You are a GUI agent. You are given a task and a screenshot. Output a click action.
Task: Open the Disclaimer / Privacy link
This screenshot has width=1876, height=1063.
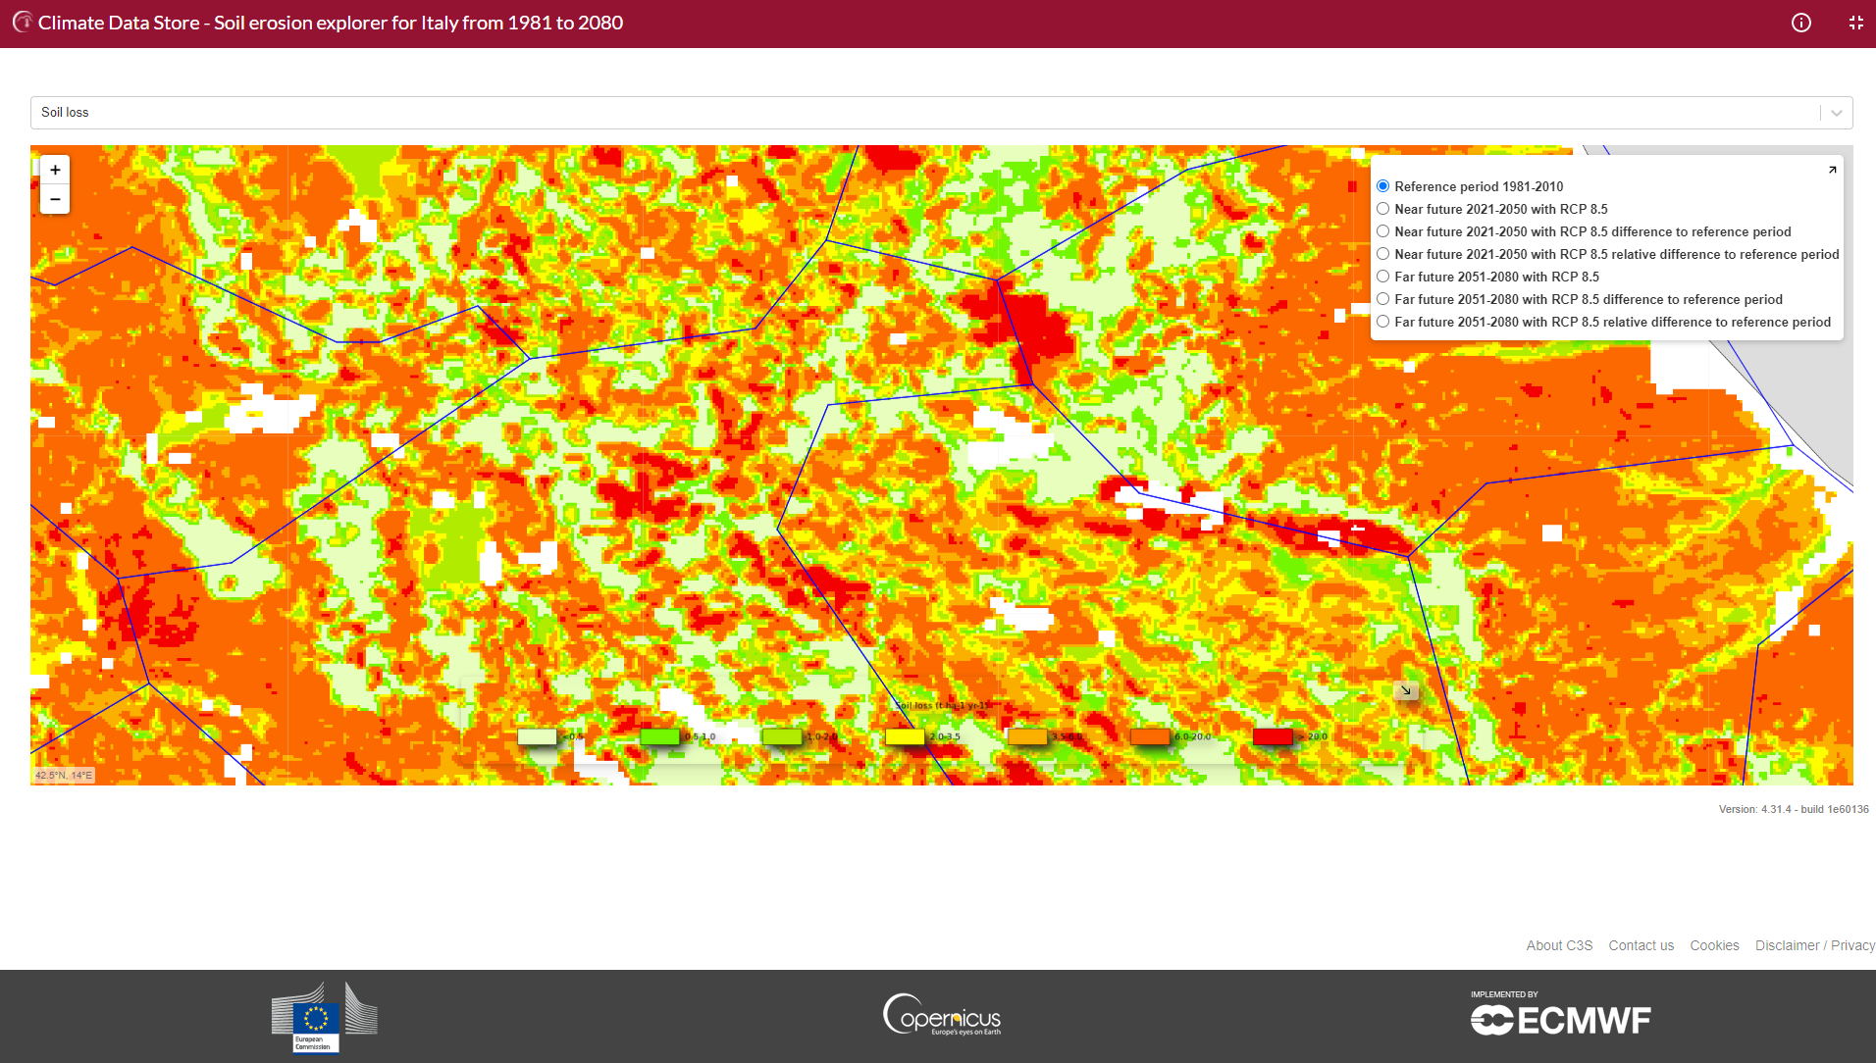pos(1814,945)
